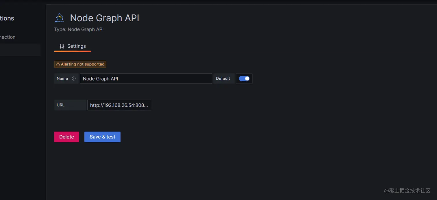Click the Name input field
Screen dimensions: 437x200
(146, 78)
